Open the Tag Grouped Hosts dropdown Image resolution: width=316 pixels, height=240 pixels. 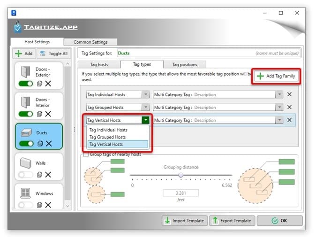(145, 107)
